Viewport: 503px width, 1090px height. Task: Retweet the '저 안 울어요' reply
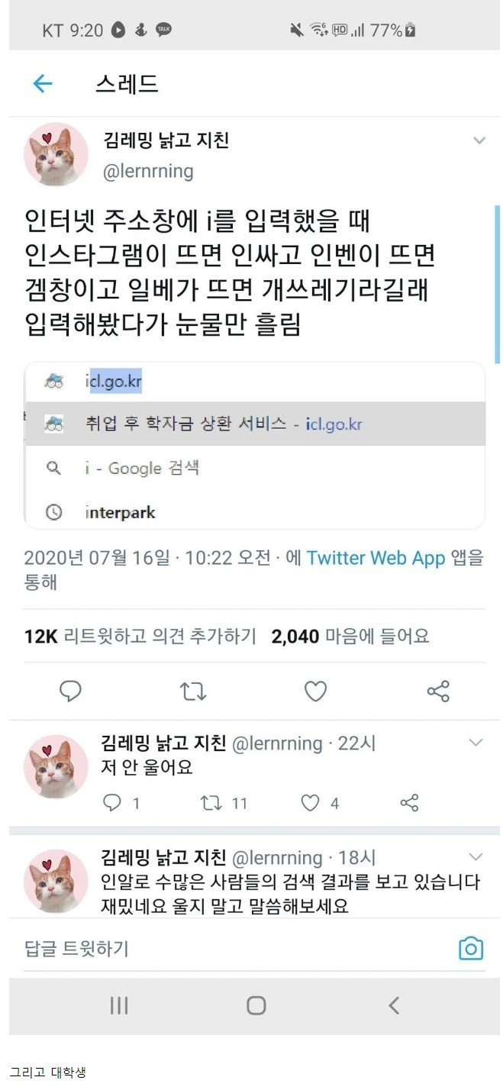[x=209, y=802]
